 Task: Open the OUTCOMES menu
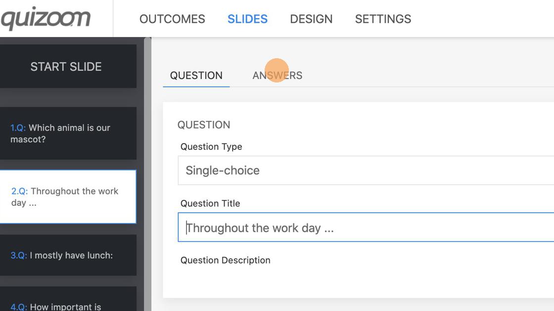point(172,19)
